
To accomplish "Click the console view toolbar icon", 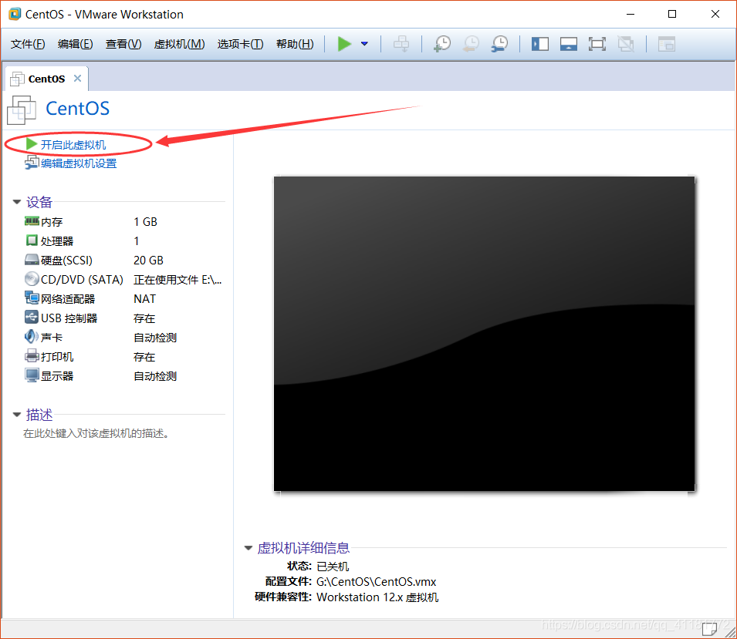I will click(667, 44).
